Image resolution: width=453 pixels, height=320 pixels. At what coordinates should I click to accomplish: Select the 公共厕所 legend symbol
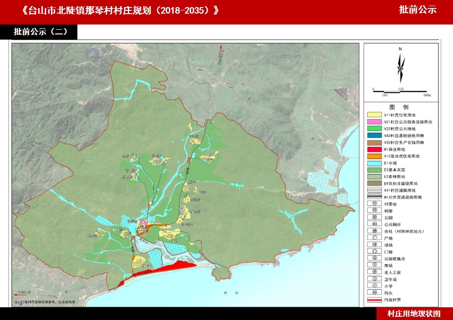374,224
